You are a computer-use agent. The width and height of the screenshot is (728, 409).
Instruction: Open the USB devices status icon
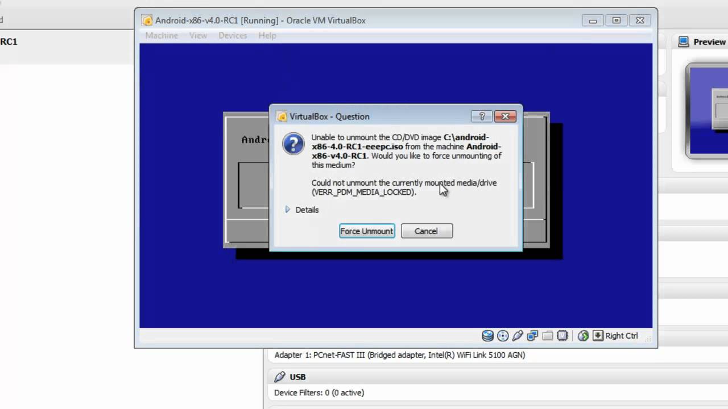tap(518, 336)
